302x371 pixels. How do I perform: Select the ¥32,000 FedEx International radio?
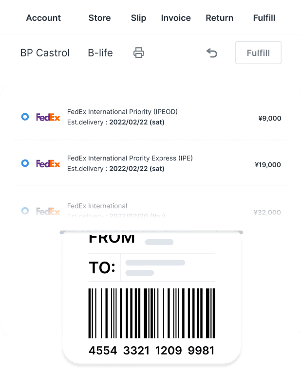(x=25, y=211)
